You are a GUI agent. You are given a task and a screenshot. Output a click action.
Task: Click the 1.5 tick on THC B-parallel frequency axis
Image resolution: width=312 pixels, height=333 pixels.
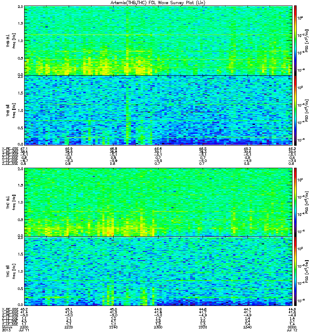20,254
